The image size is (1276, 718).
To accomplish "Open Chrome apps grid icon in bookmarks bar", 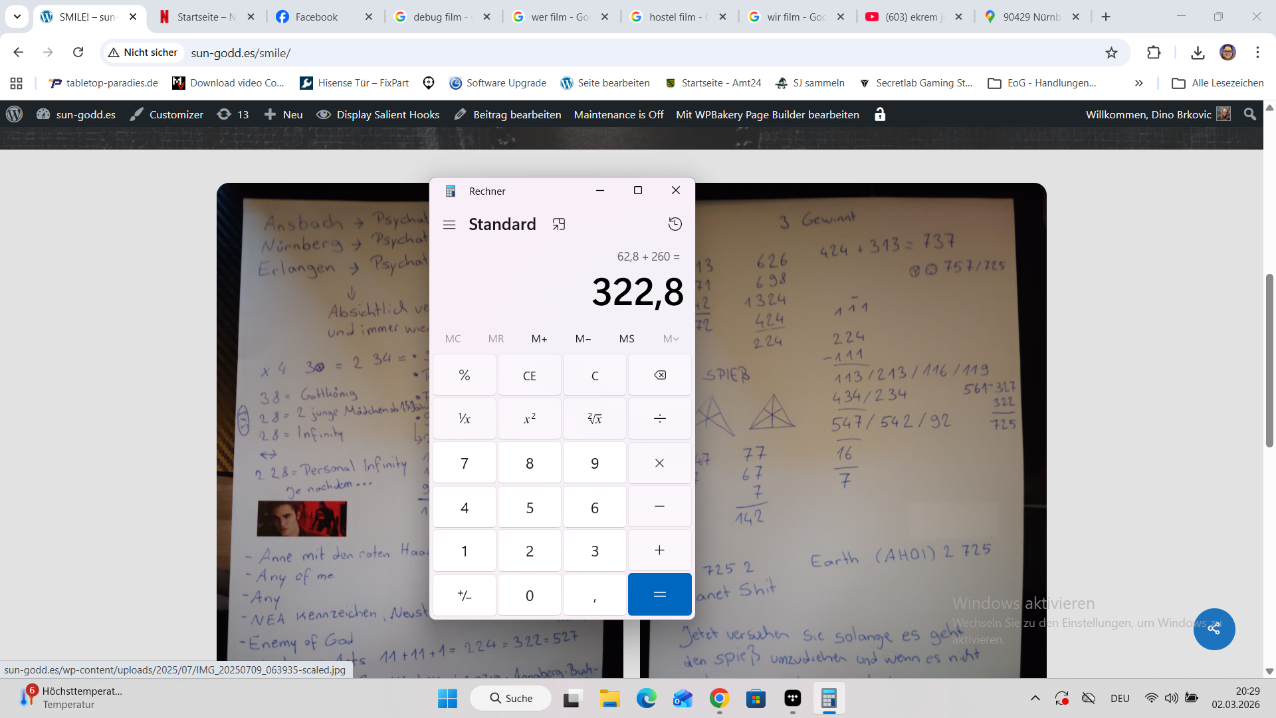I will pos(17,83).
